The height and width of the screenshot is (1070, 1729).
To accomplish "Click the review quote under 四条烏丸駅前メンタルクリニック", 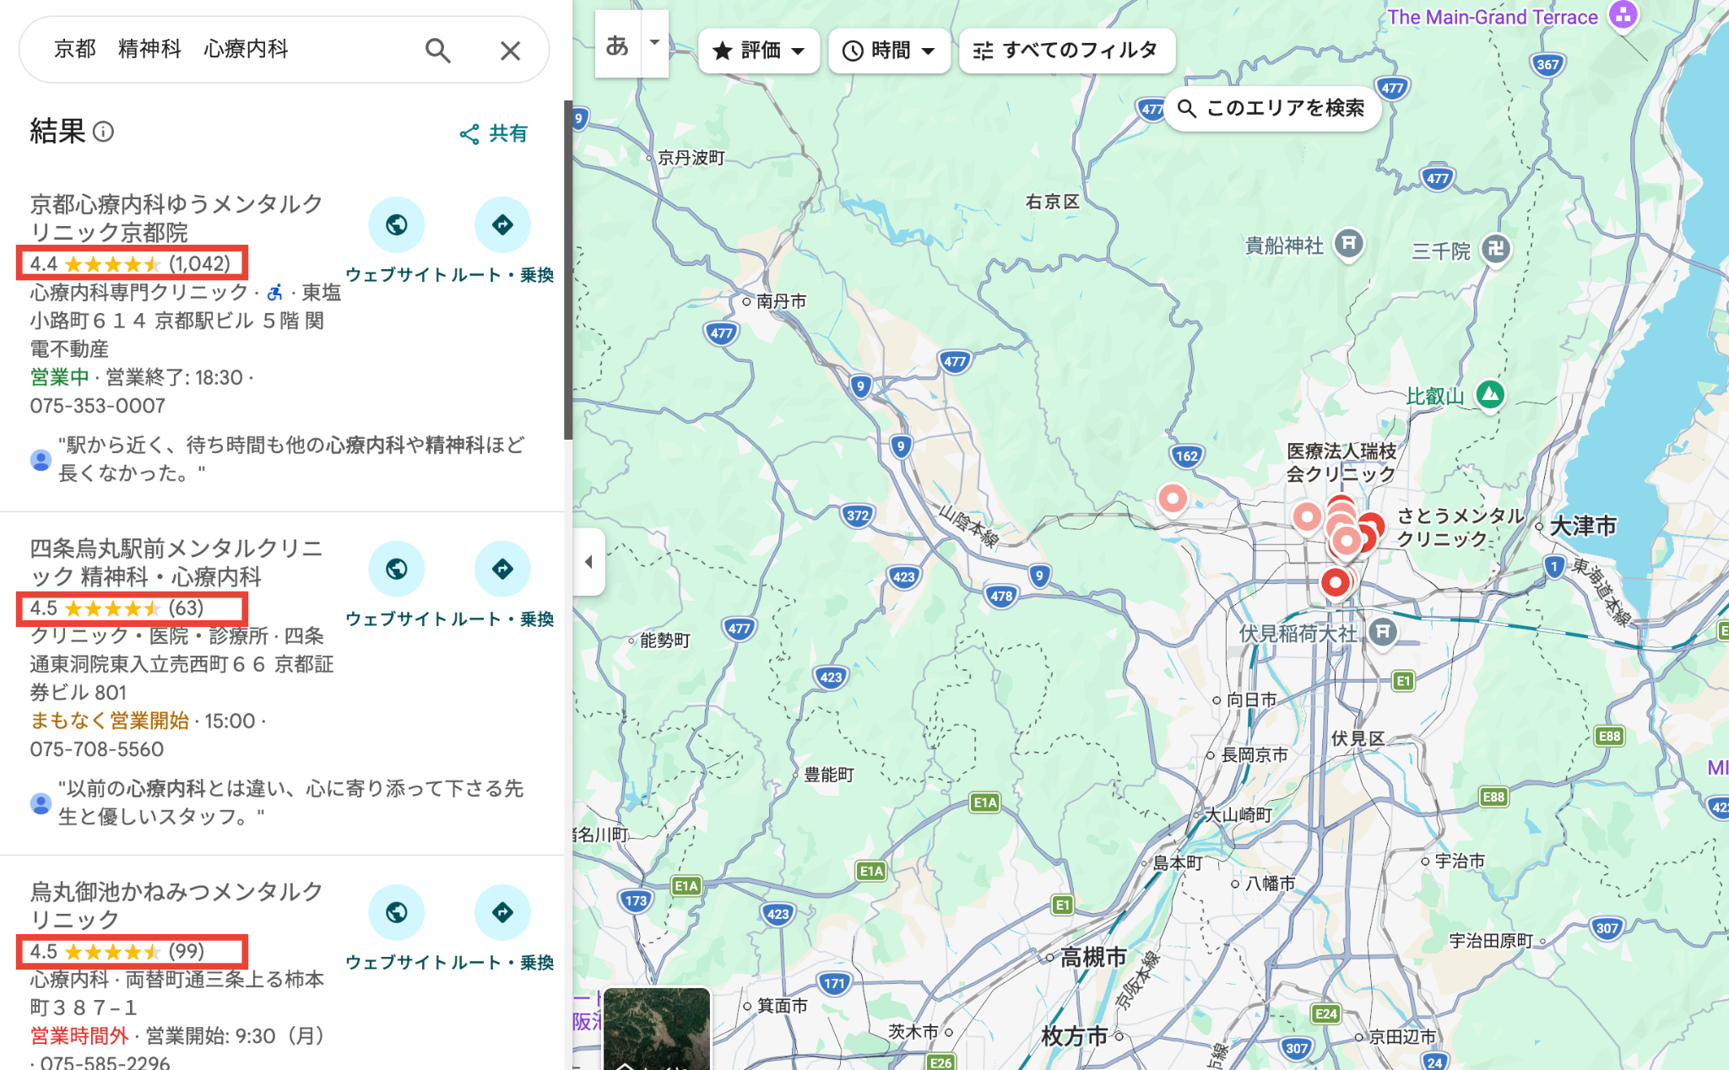I will pos(291,802).
